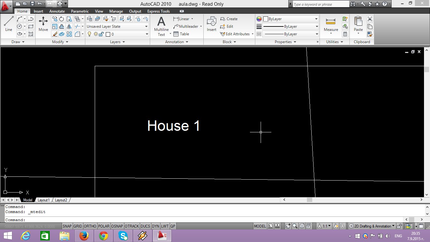Expand the Annotation panel
The height and width of the screenshot is (242, 430).
click(177, 42)
